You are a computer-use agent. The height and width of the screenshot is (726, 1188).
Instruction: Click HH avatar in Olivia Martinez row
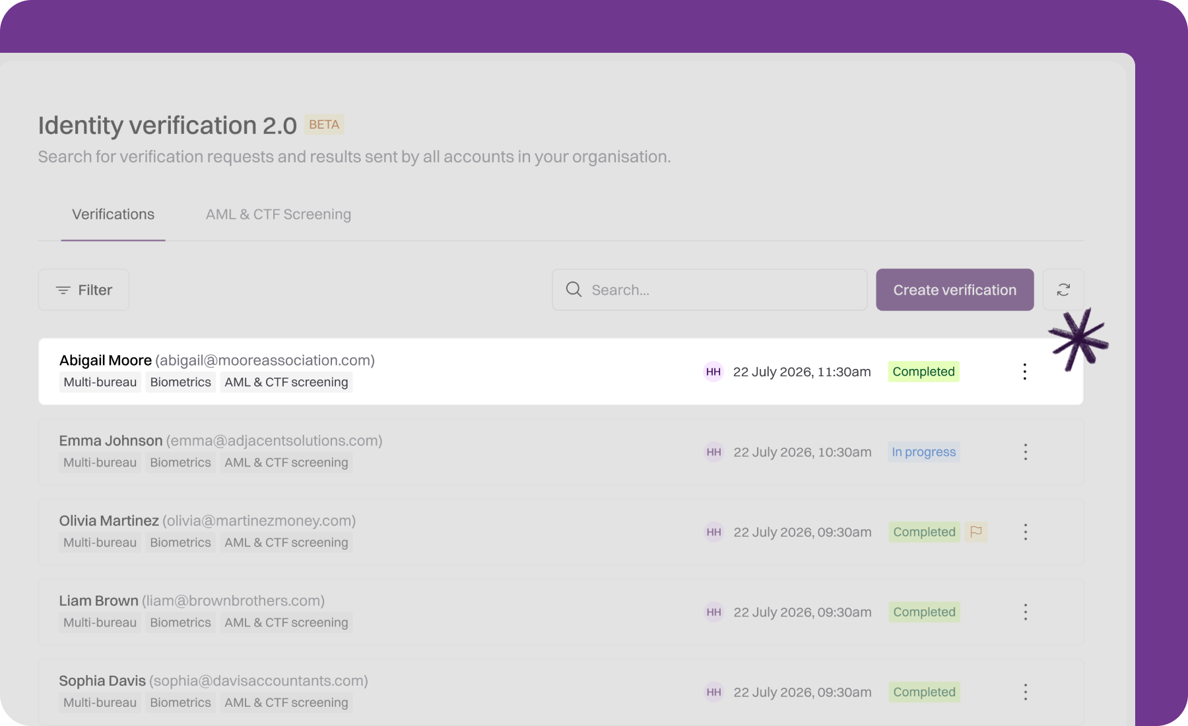[x=714, y=532]
